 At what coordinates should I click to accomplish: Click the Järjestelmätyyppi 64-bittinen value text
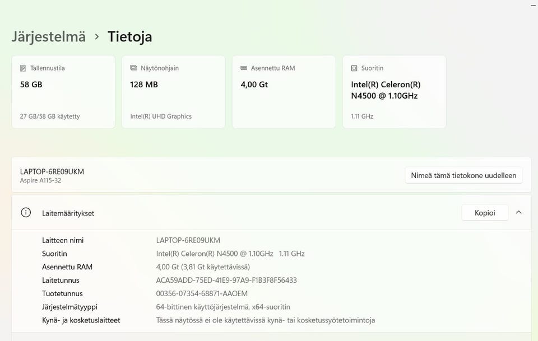click(223, 307)
